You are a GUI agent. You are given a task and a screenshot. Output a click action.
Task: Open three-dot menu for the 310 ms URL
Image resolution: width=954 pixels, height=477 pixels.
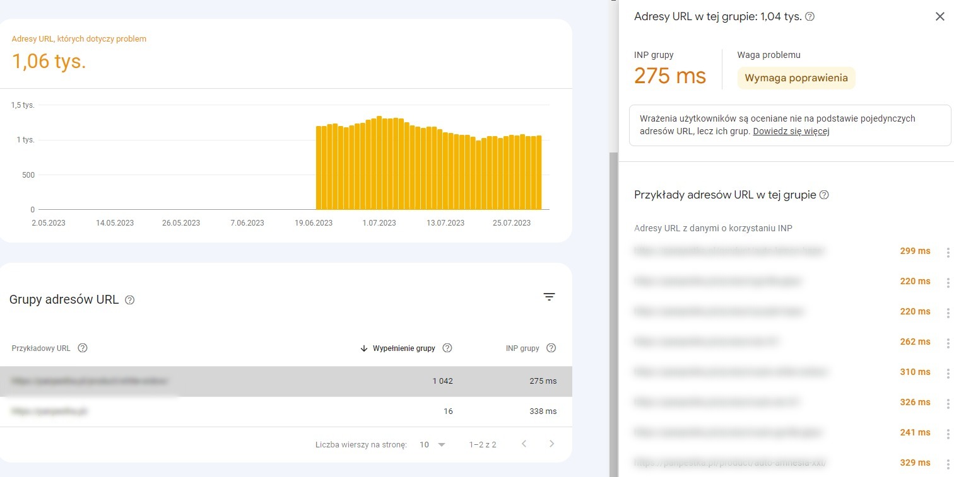[x=948, y=373]
